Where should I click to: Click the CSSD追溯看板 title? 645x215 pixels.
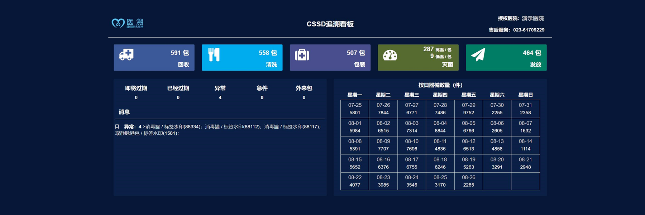point(330,24)
